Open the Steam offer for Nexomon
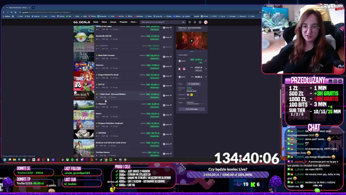The width and height of the screenshot is (346, 195). pos(167,66)
